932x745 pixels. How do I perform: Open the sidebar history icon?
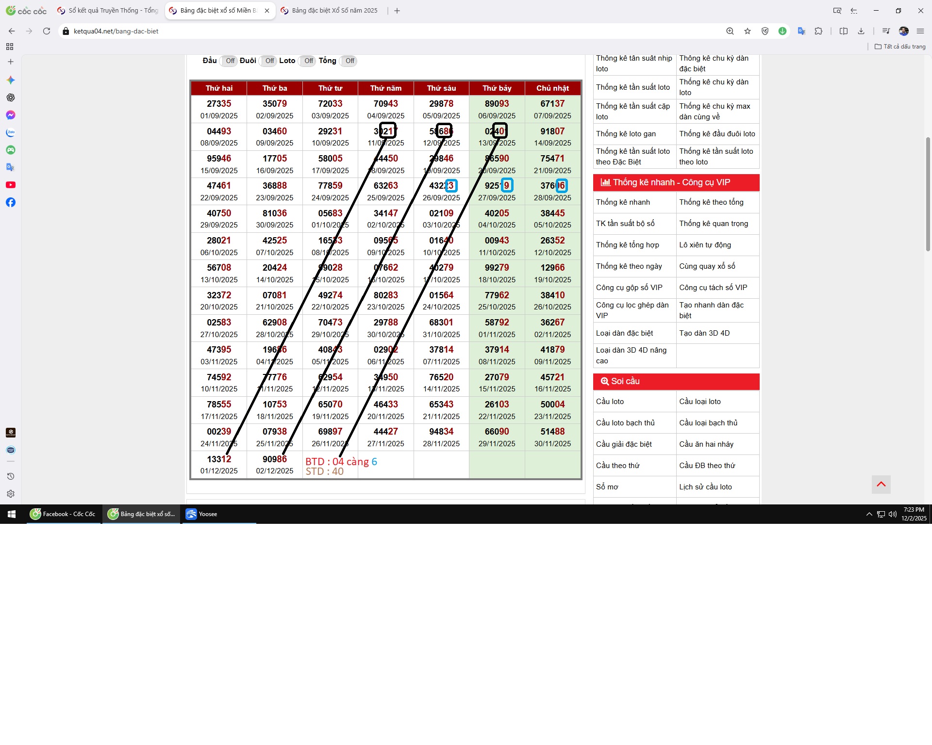(x=11, y=476)
